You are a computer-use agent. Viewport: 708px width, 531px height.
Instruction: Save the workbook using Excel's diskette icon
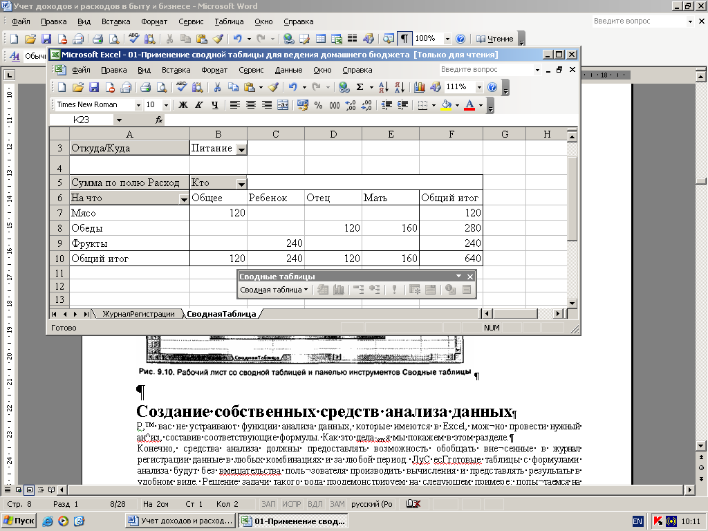pyautogui.click(x=94, y=87)
